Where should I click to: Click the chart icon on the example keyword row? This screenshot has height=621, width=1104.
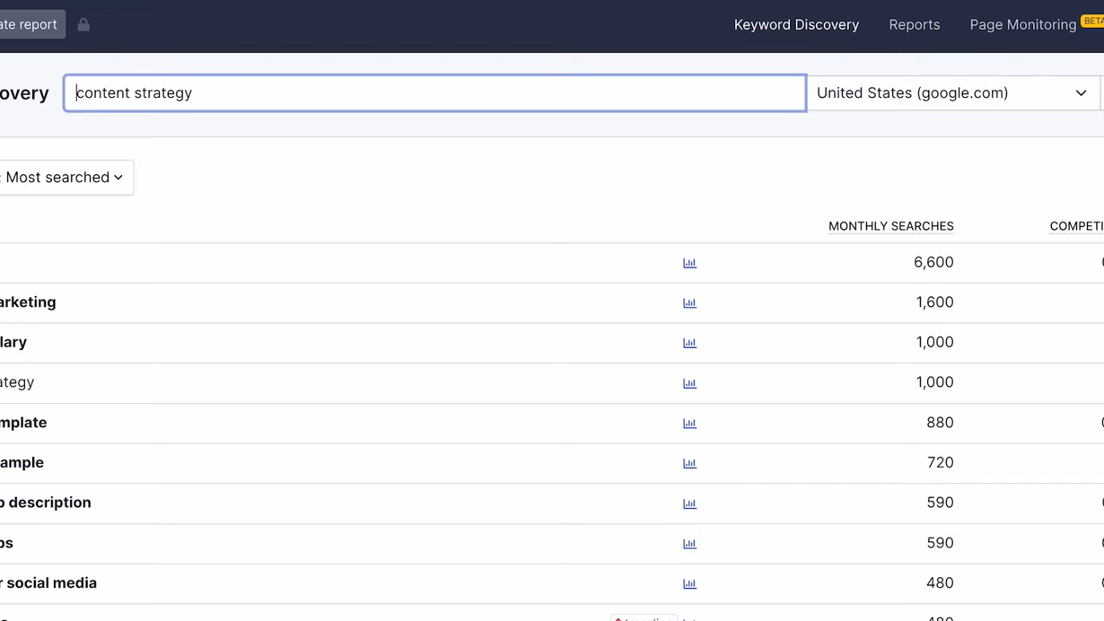[x=689, y=463]
